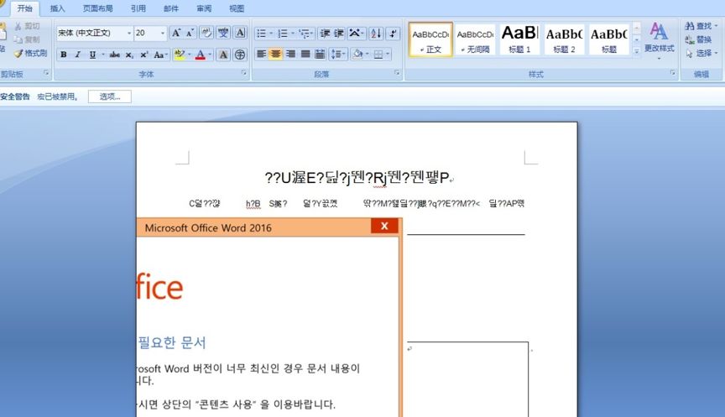725x417 pixels.
Task: Toggle bold formatting in the font group
Action: pos(63,55)
